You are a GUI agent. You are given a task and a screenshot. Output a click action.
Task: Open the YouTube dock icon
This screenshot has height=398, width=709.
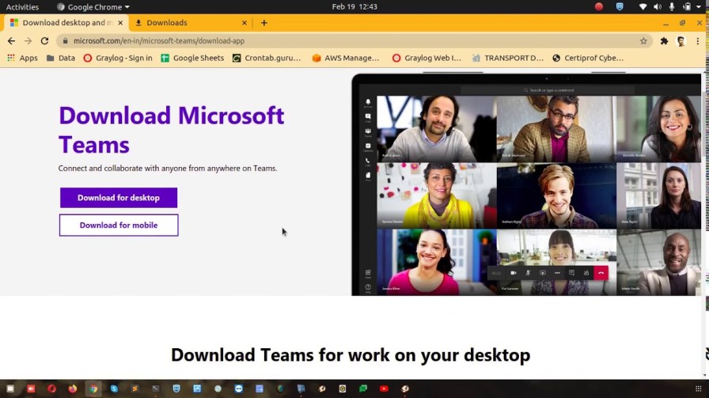384,389
